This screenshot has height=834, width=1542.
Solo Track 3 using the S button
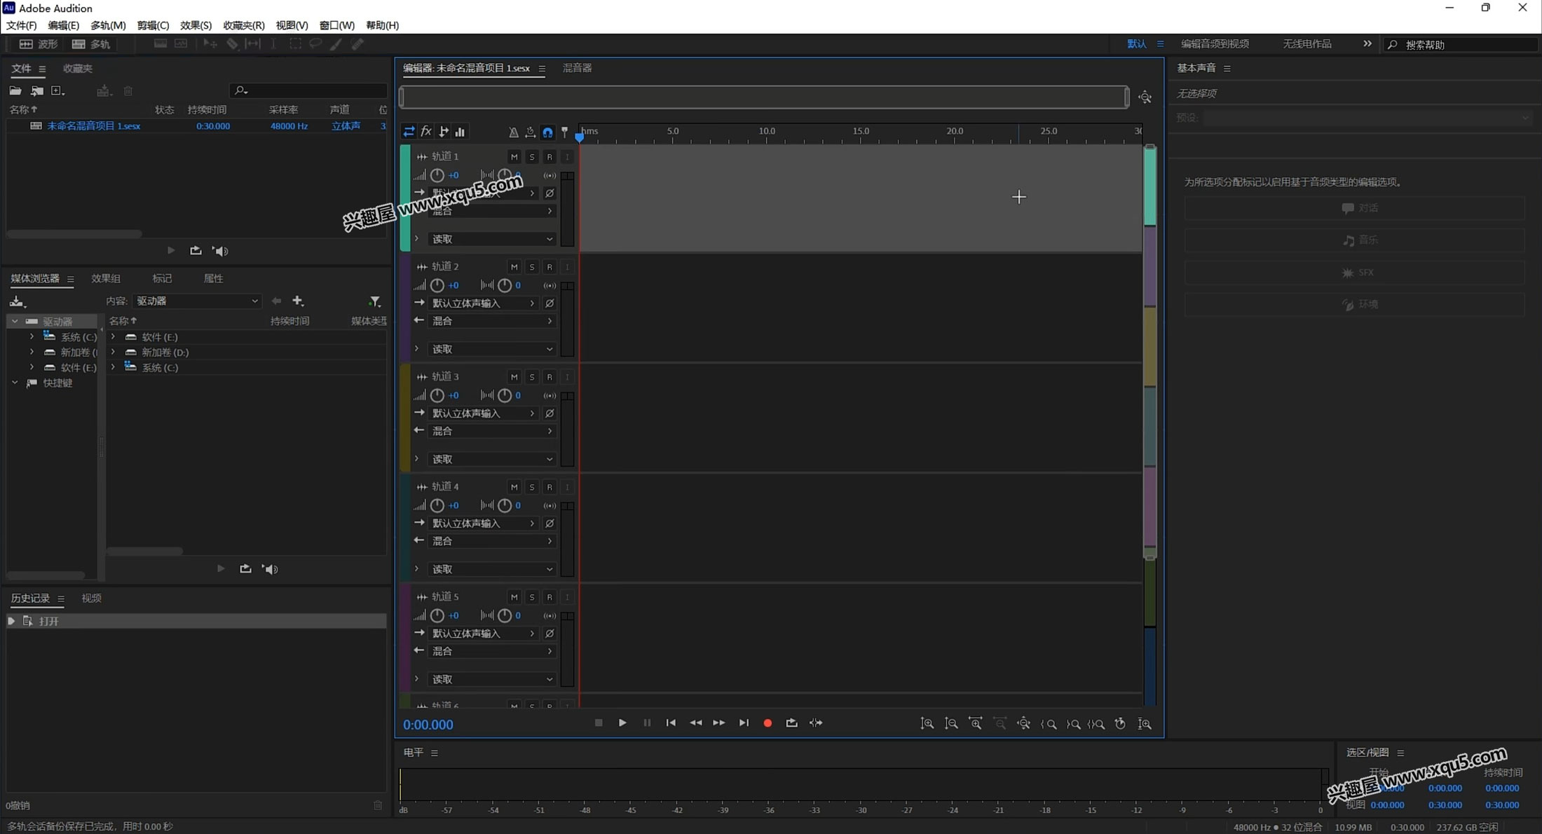point(532,376)
